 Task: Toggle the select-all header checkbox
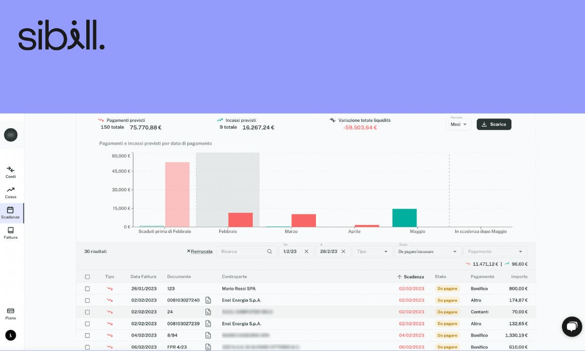(87, 277)
